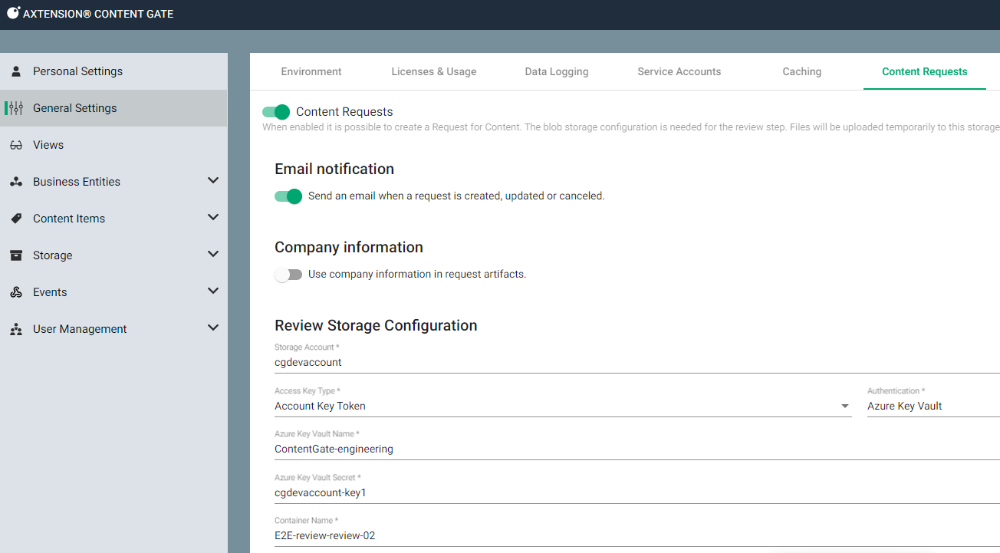Click the Storage Account input field
The image size is (1000, 553).
pos(637,362)
